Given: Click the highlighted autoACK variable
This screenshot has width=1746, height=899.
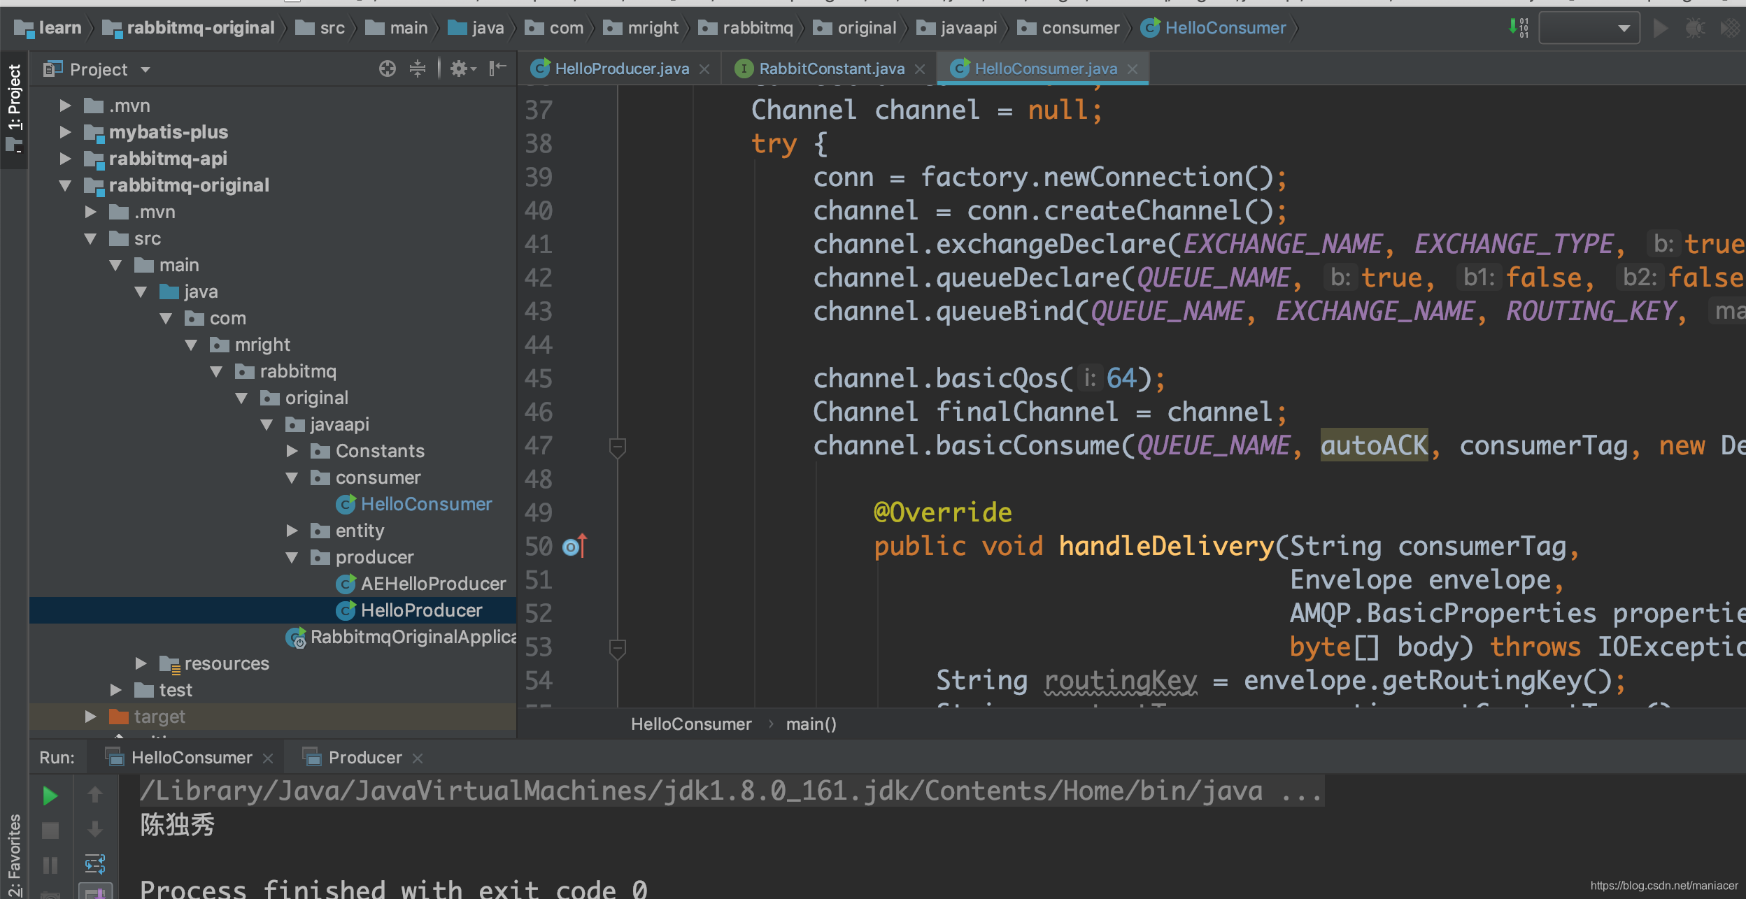Looking at the screenshot, I should pyautogui.click(x=1374, y=445).
